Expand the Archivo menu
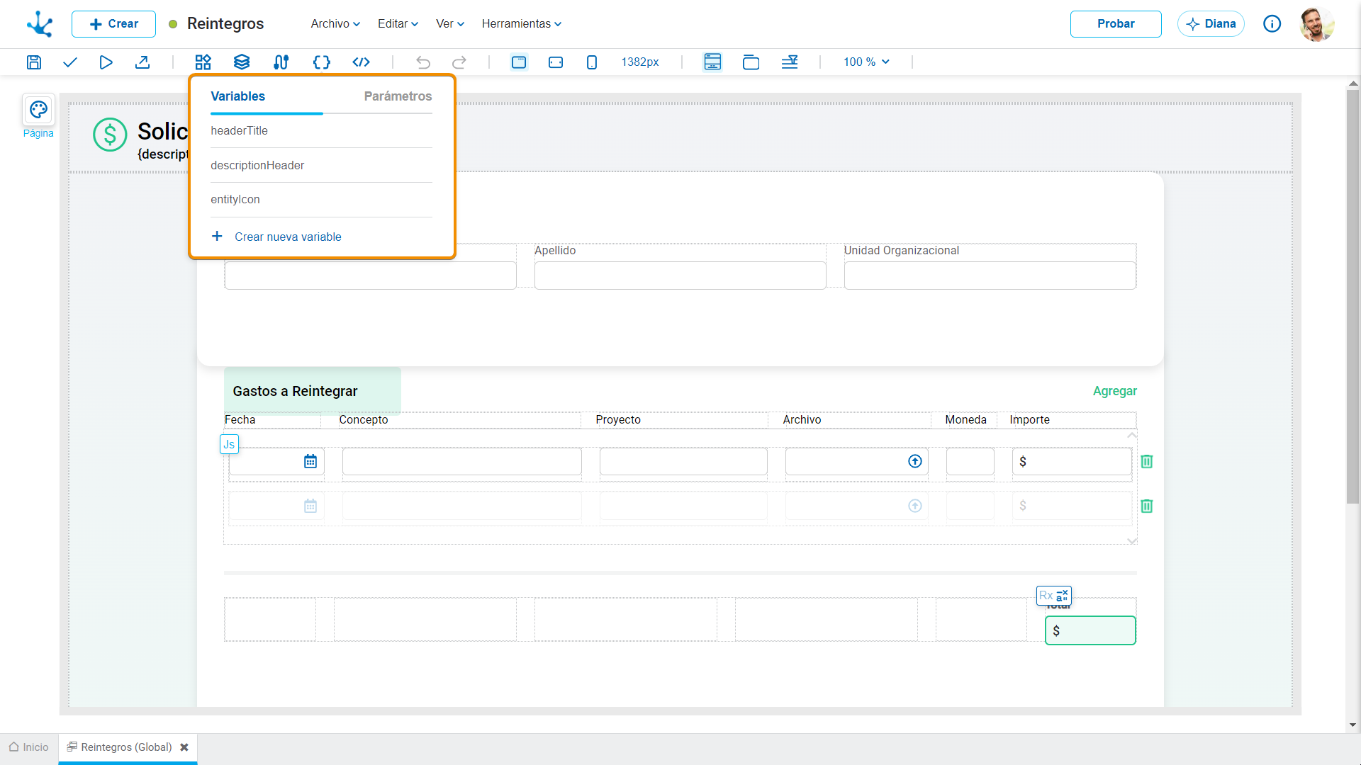Image resolution: width=1361 pixels, height=765 pixels. (335, 23)
